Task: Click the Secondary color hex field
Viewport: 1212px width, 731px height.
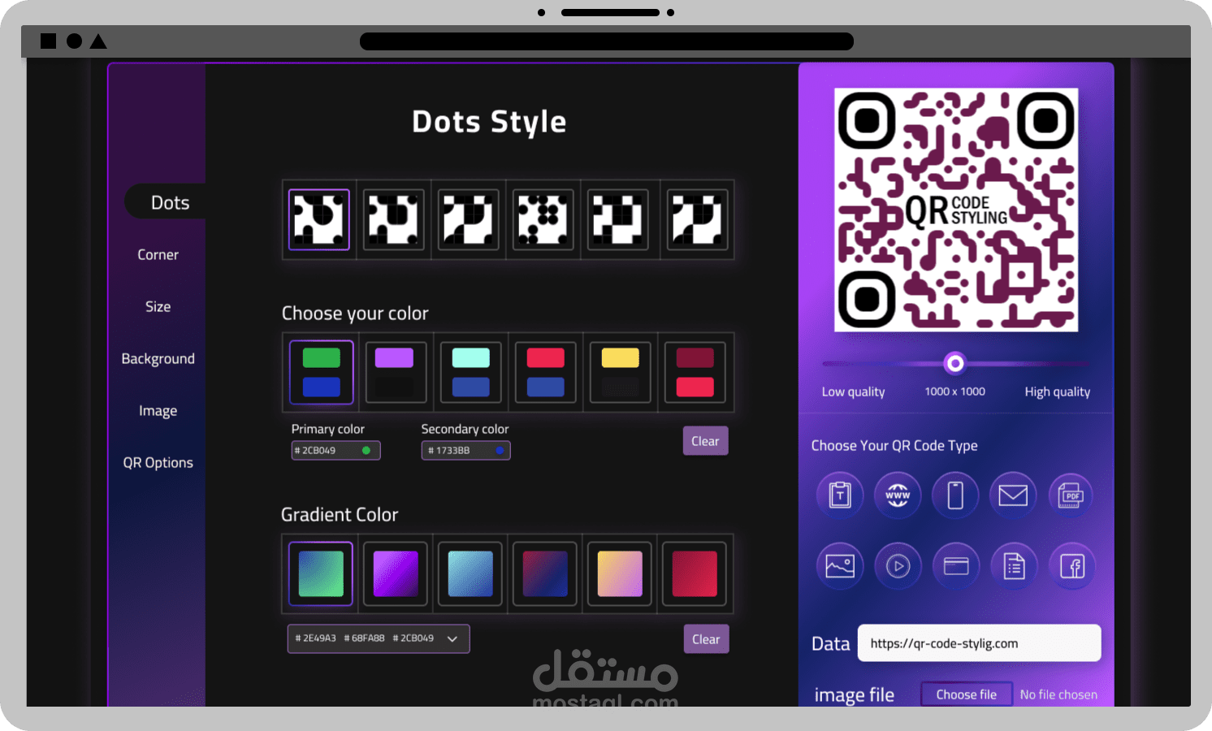Action: point(465,450)
